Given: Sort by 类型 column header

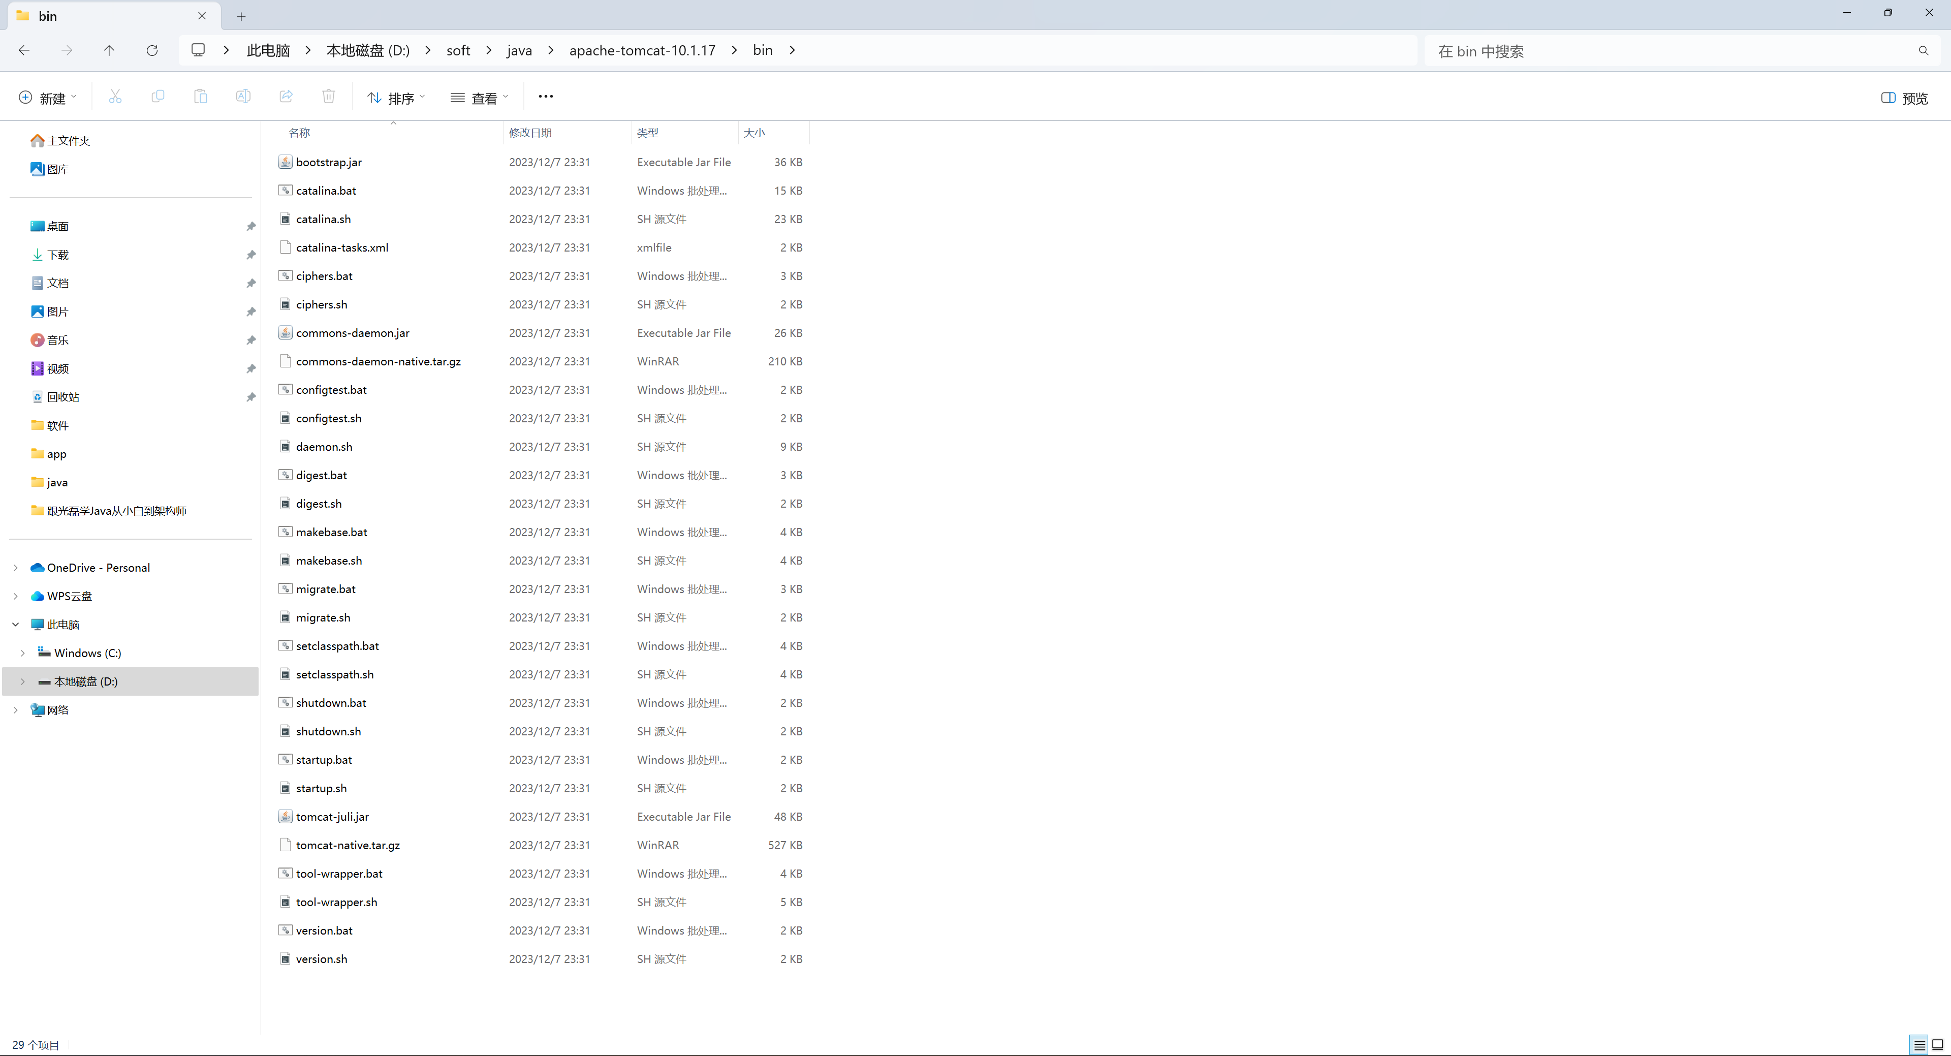Looking at the screenshot, I should pos(648,133).
